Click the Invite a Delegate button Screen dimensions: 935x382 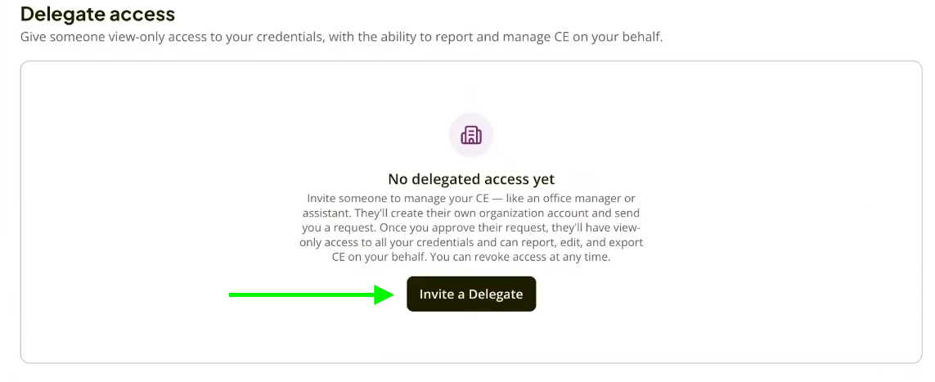click(x=471, y=294)
